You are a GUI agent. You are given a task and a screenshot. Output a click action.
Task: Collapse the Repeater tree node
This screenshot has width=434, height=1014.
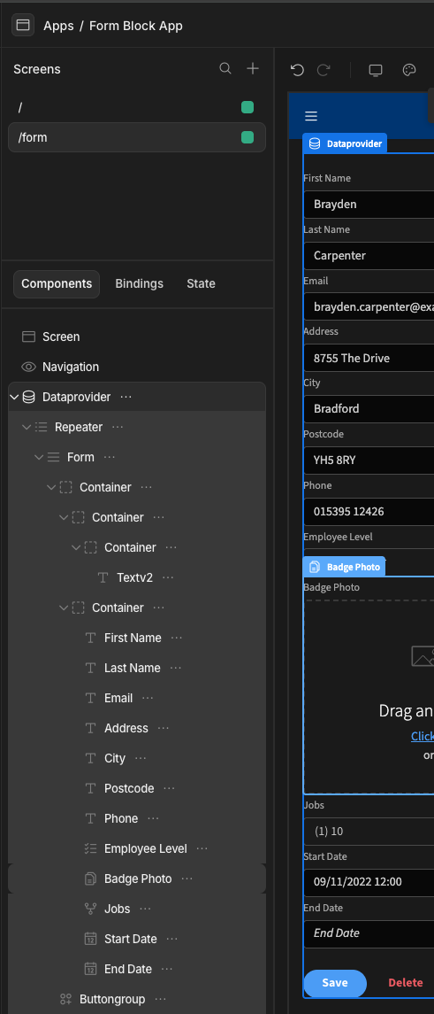point(27,427)
